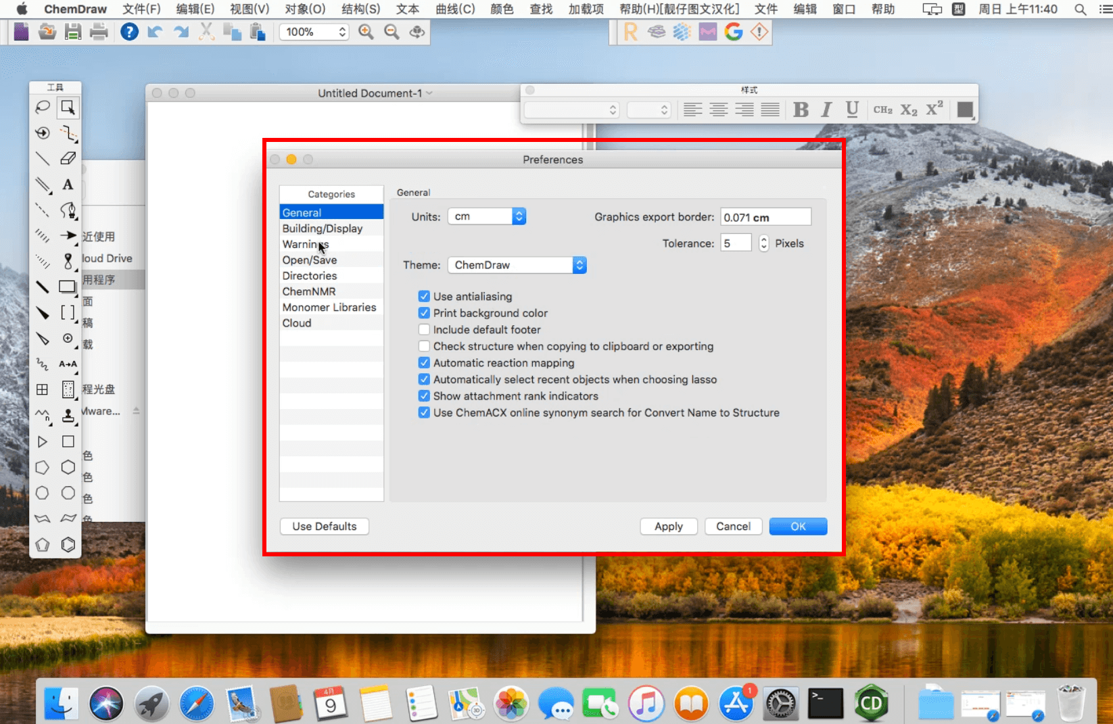Select the Directories category
The width and height of the screenshot is (1113, 724).
[331, 276]
